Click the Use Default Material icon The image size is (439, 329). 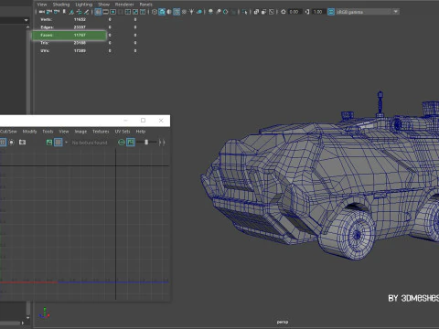coord(169,12)
